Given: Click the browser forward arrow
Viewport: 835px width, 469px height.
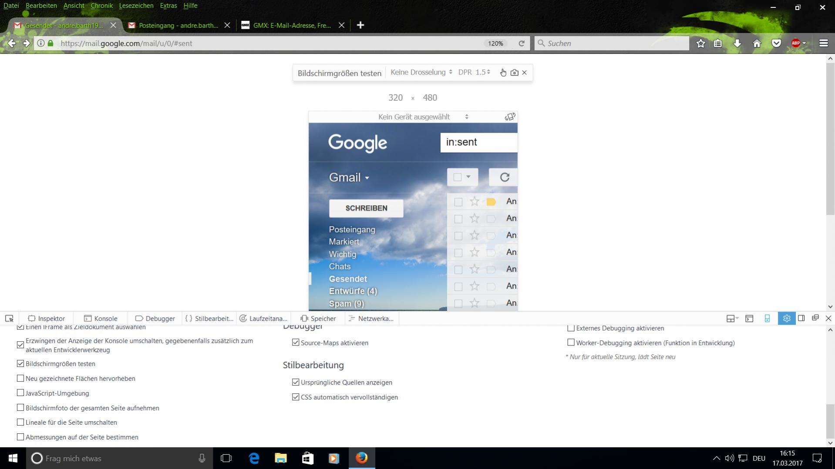Looking at the screenshot, I should [x=27, y=43].
